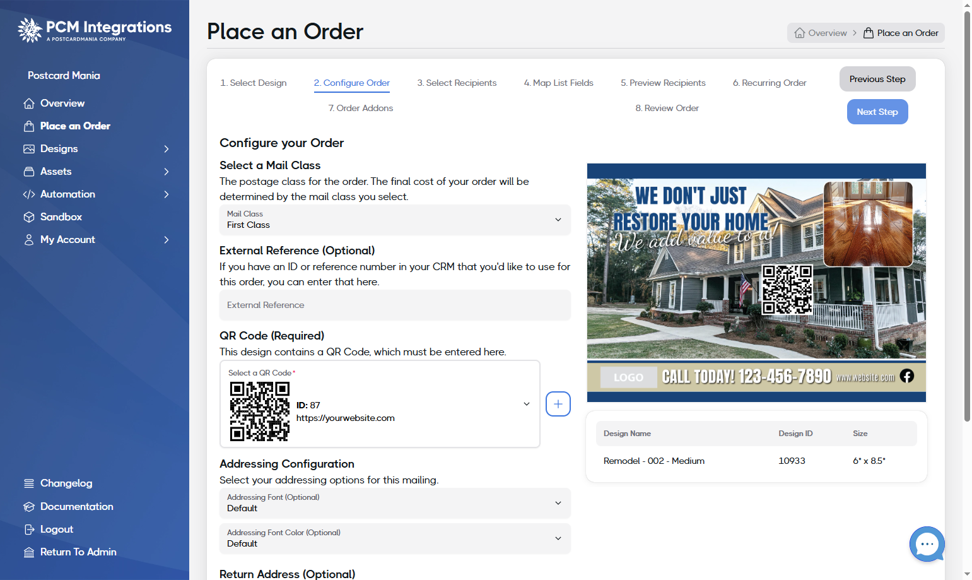Switch to 6. Recurring Order step
The image size is (972, 580).
770,83
